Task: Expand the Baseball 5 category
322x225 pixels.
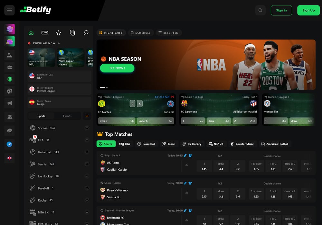Action: pos(87,188)
